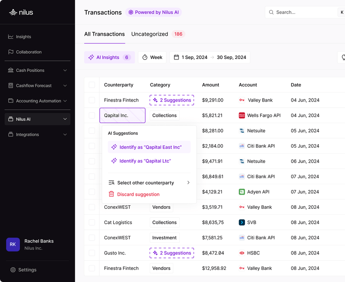345x282 pixels.
Task: Open 2 Suggestions for Finestra Fintech
Action: pyautogui.click(x=172, y=100)
